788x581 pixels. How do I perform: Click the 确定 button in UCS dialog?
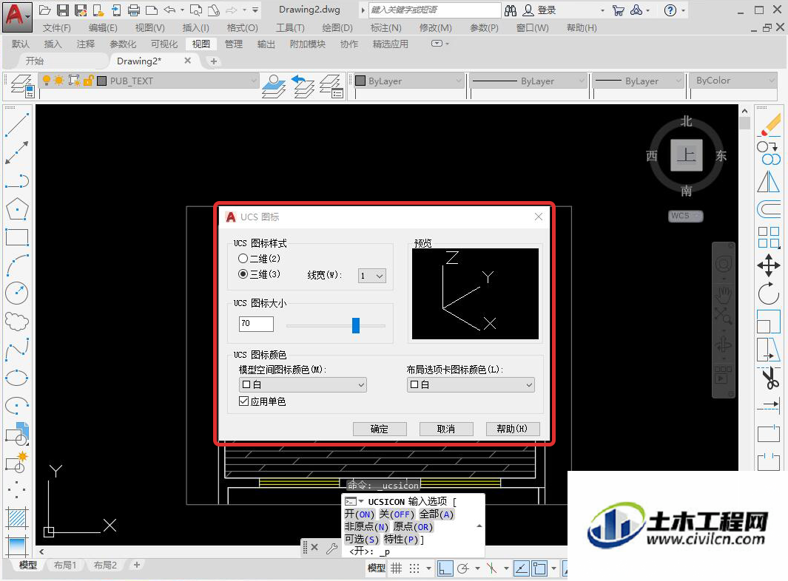pos(379,429)
